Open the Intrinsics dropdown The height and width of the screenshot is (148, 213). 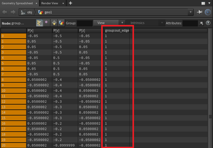point(145,23)
